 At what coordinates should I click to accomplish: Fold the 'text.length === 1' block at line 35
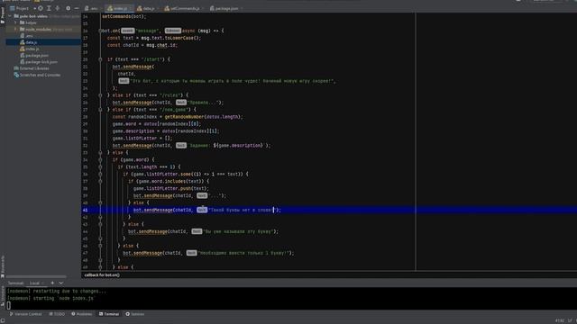point(100,166)
